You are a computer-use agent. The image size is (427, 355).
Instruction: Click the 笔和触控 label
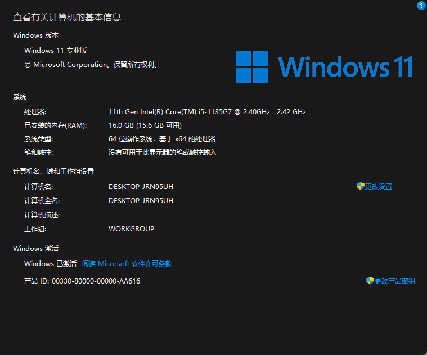point(38,152)
